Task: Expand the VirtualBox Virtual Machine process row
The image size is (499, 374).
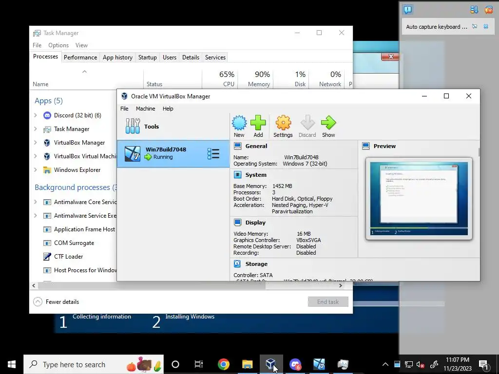Action: click(x=35, y=156)
